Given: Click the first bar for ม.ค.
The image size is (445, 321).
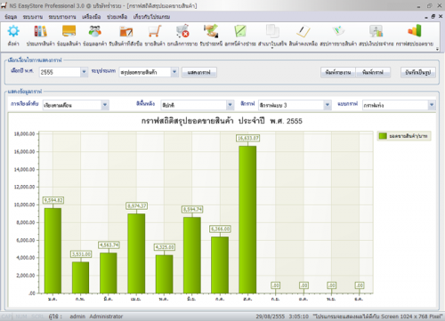Looking at the screenshot, I should (53, 251).
